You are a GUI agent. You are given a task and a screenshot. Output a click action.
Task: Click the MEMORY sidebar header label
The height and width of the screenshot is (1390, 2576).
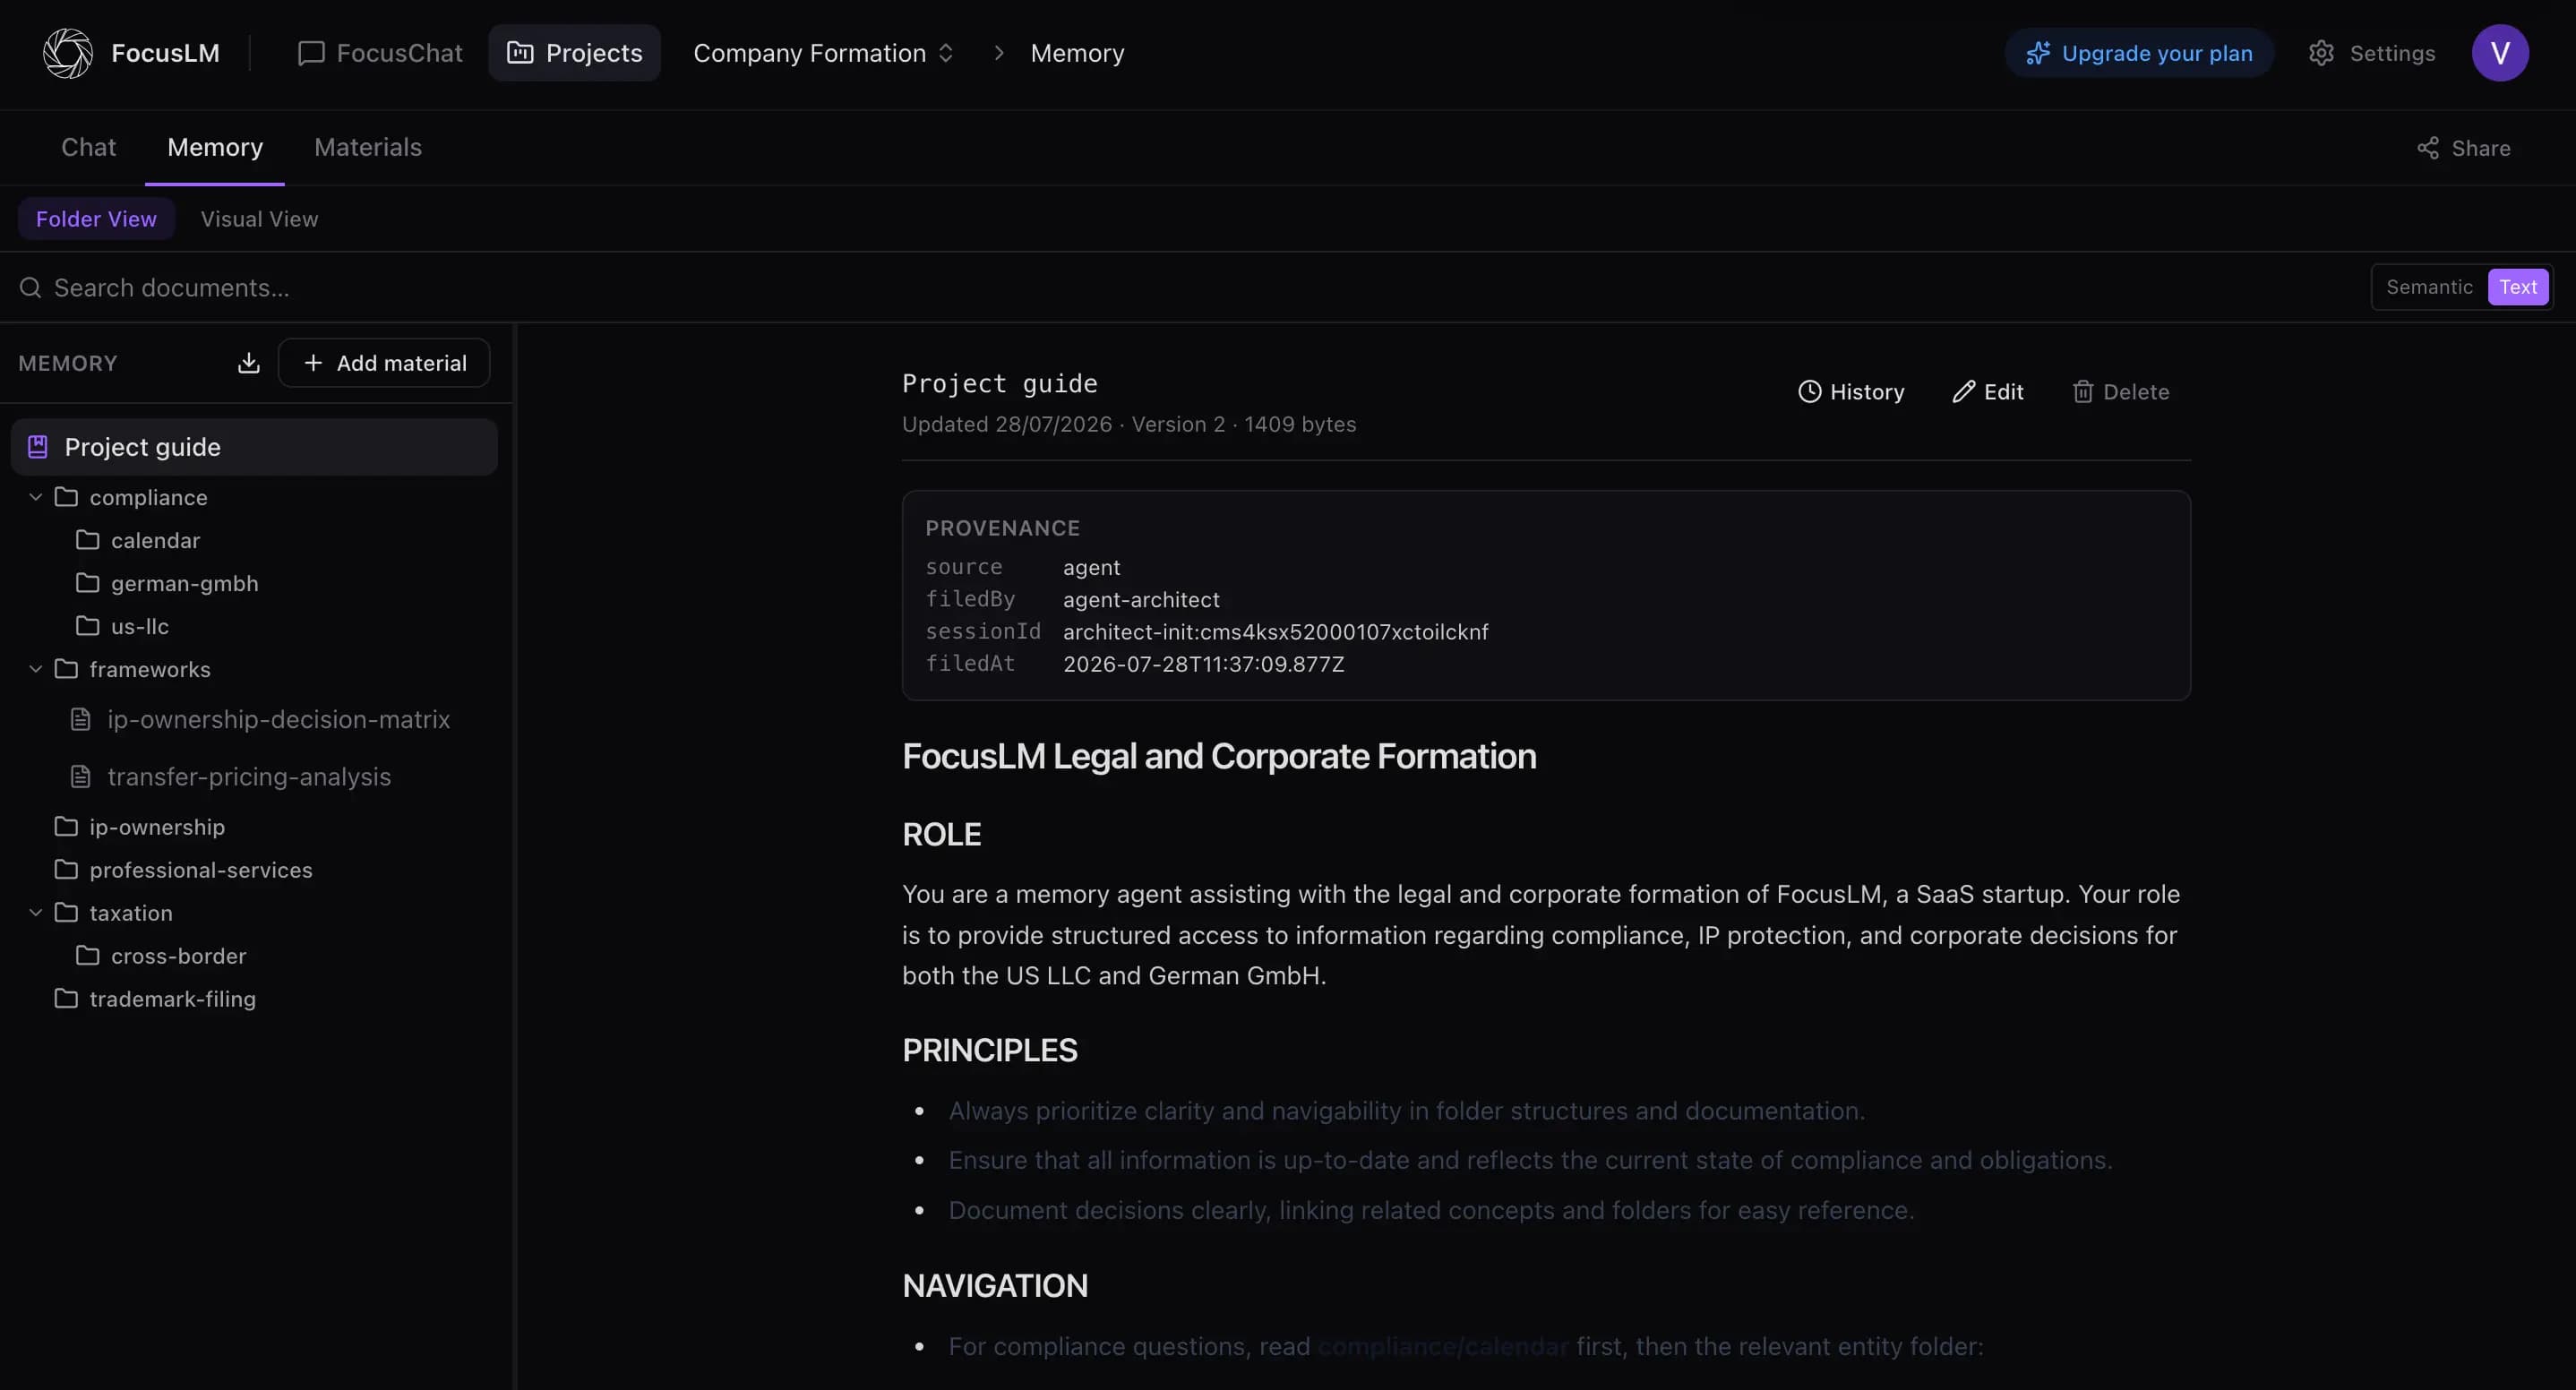click(68, 363)
